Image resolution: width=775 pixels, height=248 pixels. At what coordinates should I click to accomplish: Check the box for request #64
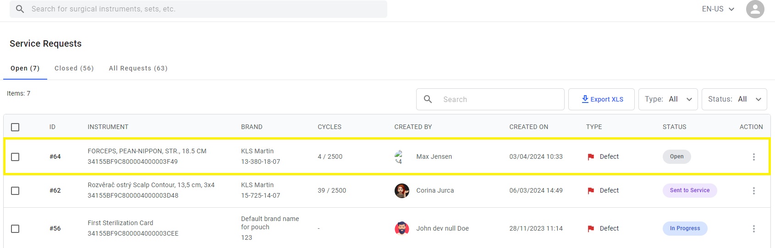point(15,157)
